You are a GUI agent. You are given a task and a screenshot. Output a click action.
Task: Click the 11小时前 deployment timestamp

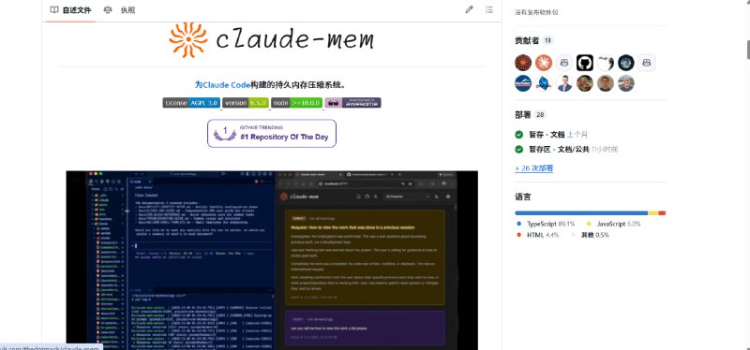605,150
